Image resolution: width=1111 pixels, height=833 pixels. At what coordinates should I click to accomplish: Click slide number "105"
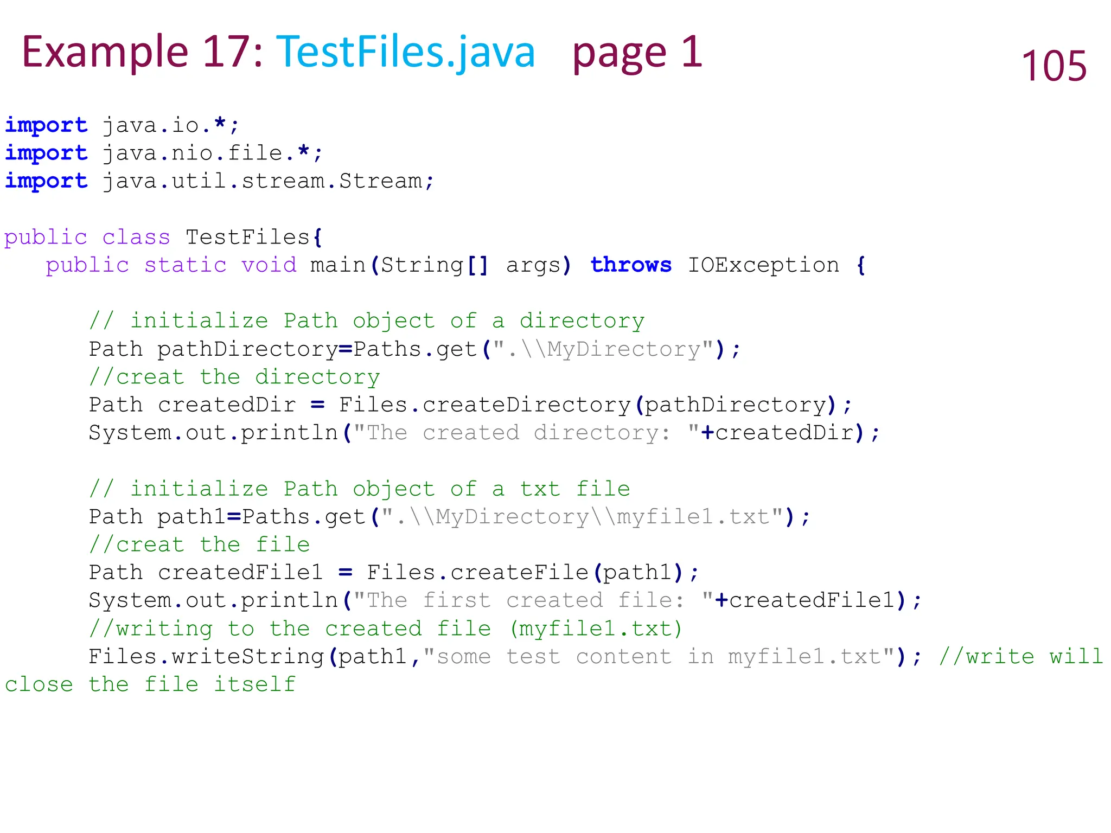(x=1054, y=66)
